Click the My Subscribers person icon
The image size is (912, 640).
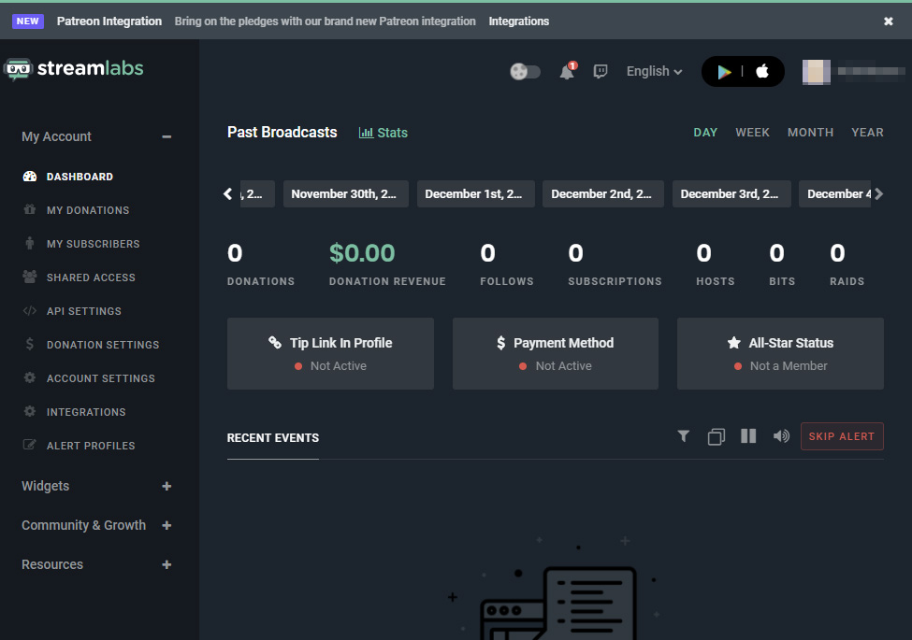tap(30, 243)
